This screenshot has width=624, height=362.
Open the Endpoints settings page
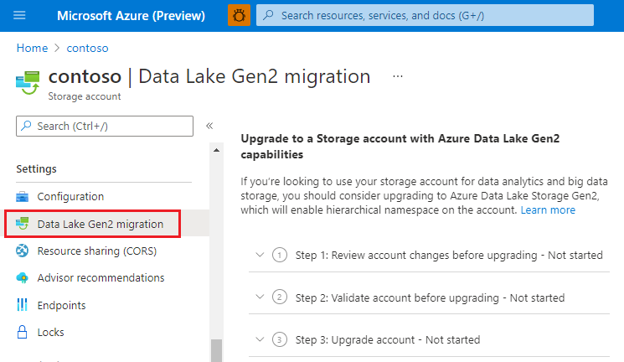point(61,305)
